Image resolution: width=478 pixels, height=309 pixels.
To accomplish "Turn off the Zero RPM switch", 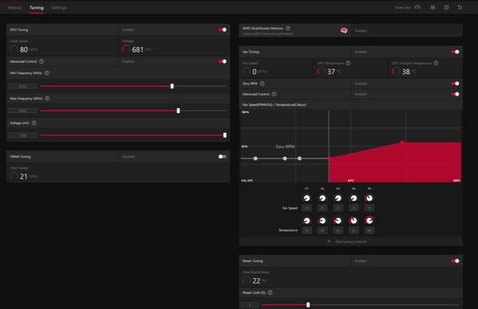I will (x=455, y=84).
